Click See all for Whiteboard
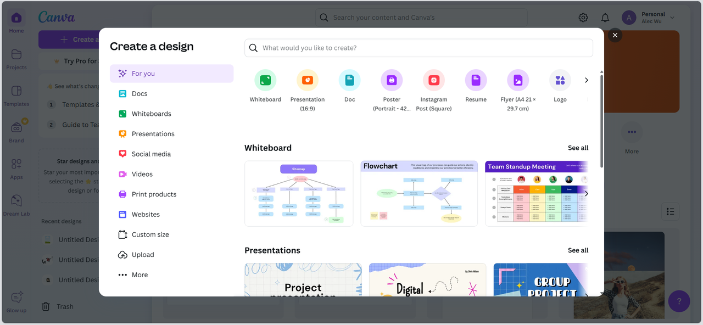Image resolution: width=703 pixels, height=325 pixels. [578, 148]
